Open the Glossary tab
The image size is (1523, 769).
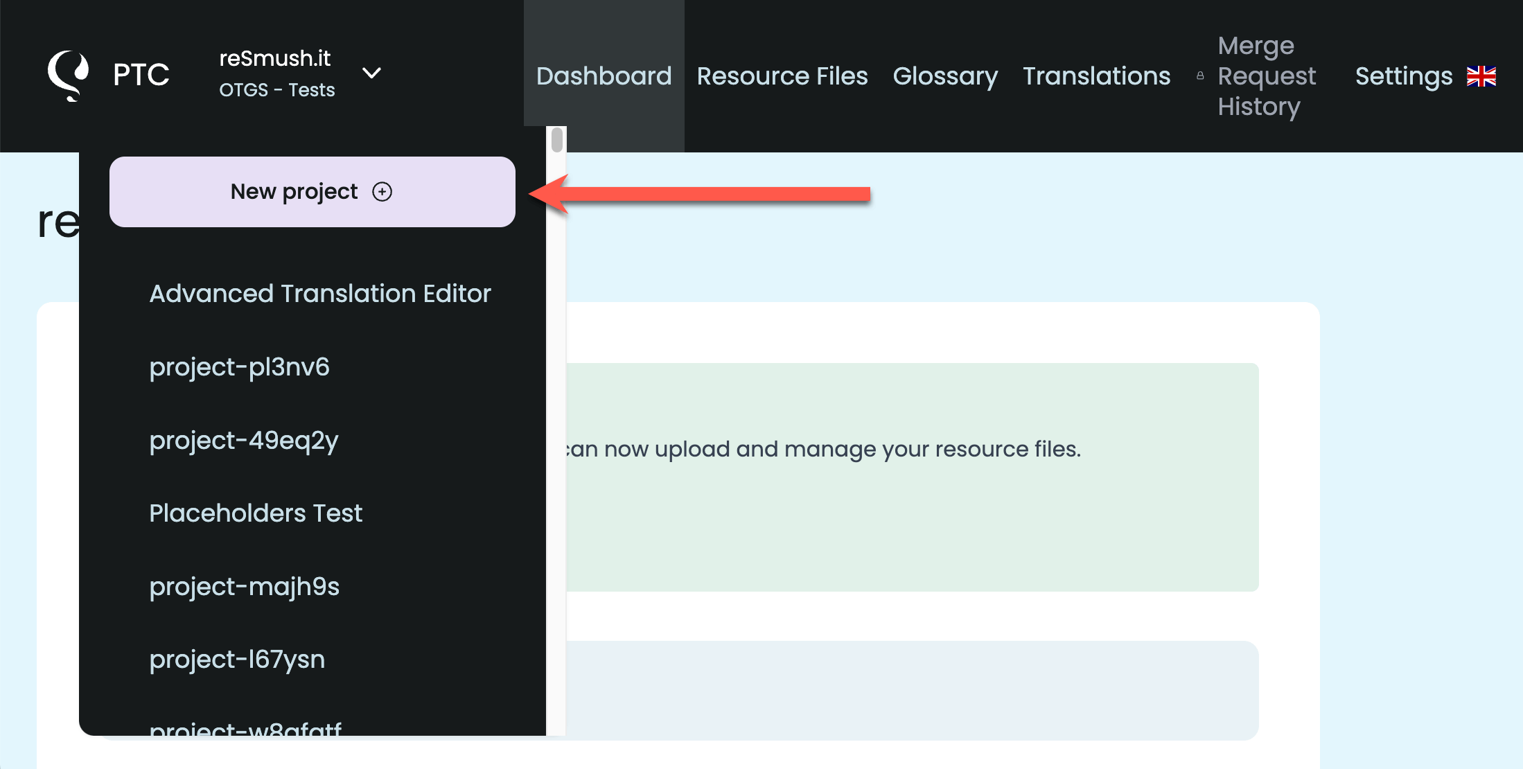pos(945,76)
